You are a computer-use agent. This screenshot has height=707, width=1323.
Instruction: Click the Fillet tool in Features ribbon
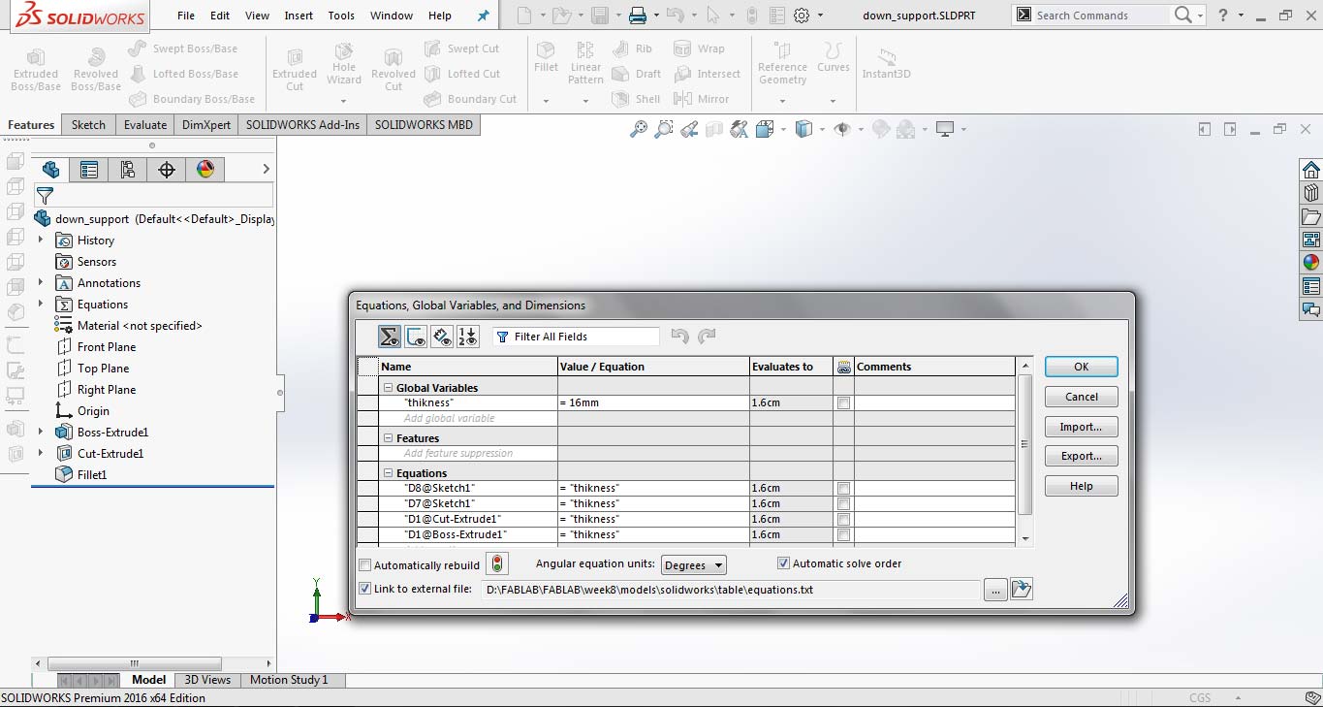coord(546,58)
